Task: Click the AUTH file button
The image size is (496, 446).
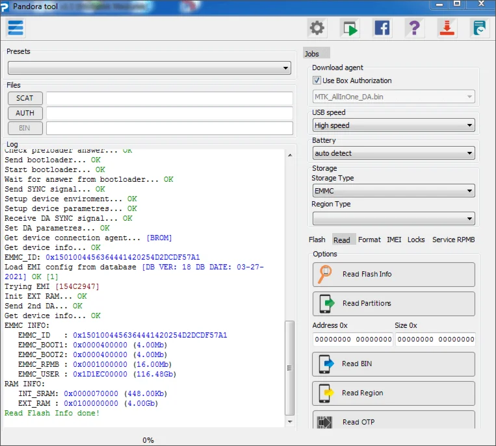Action: pyautogui.click(x=25, y=113)
